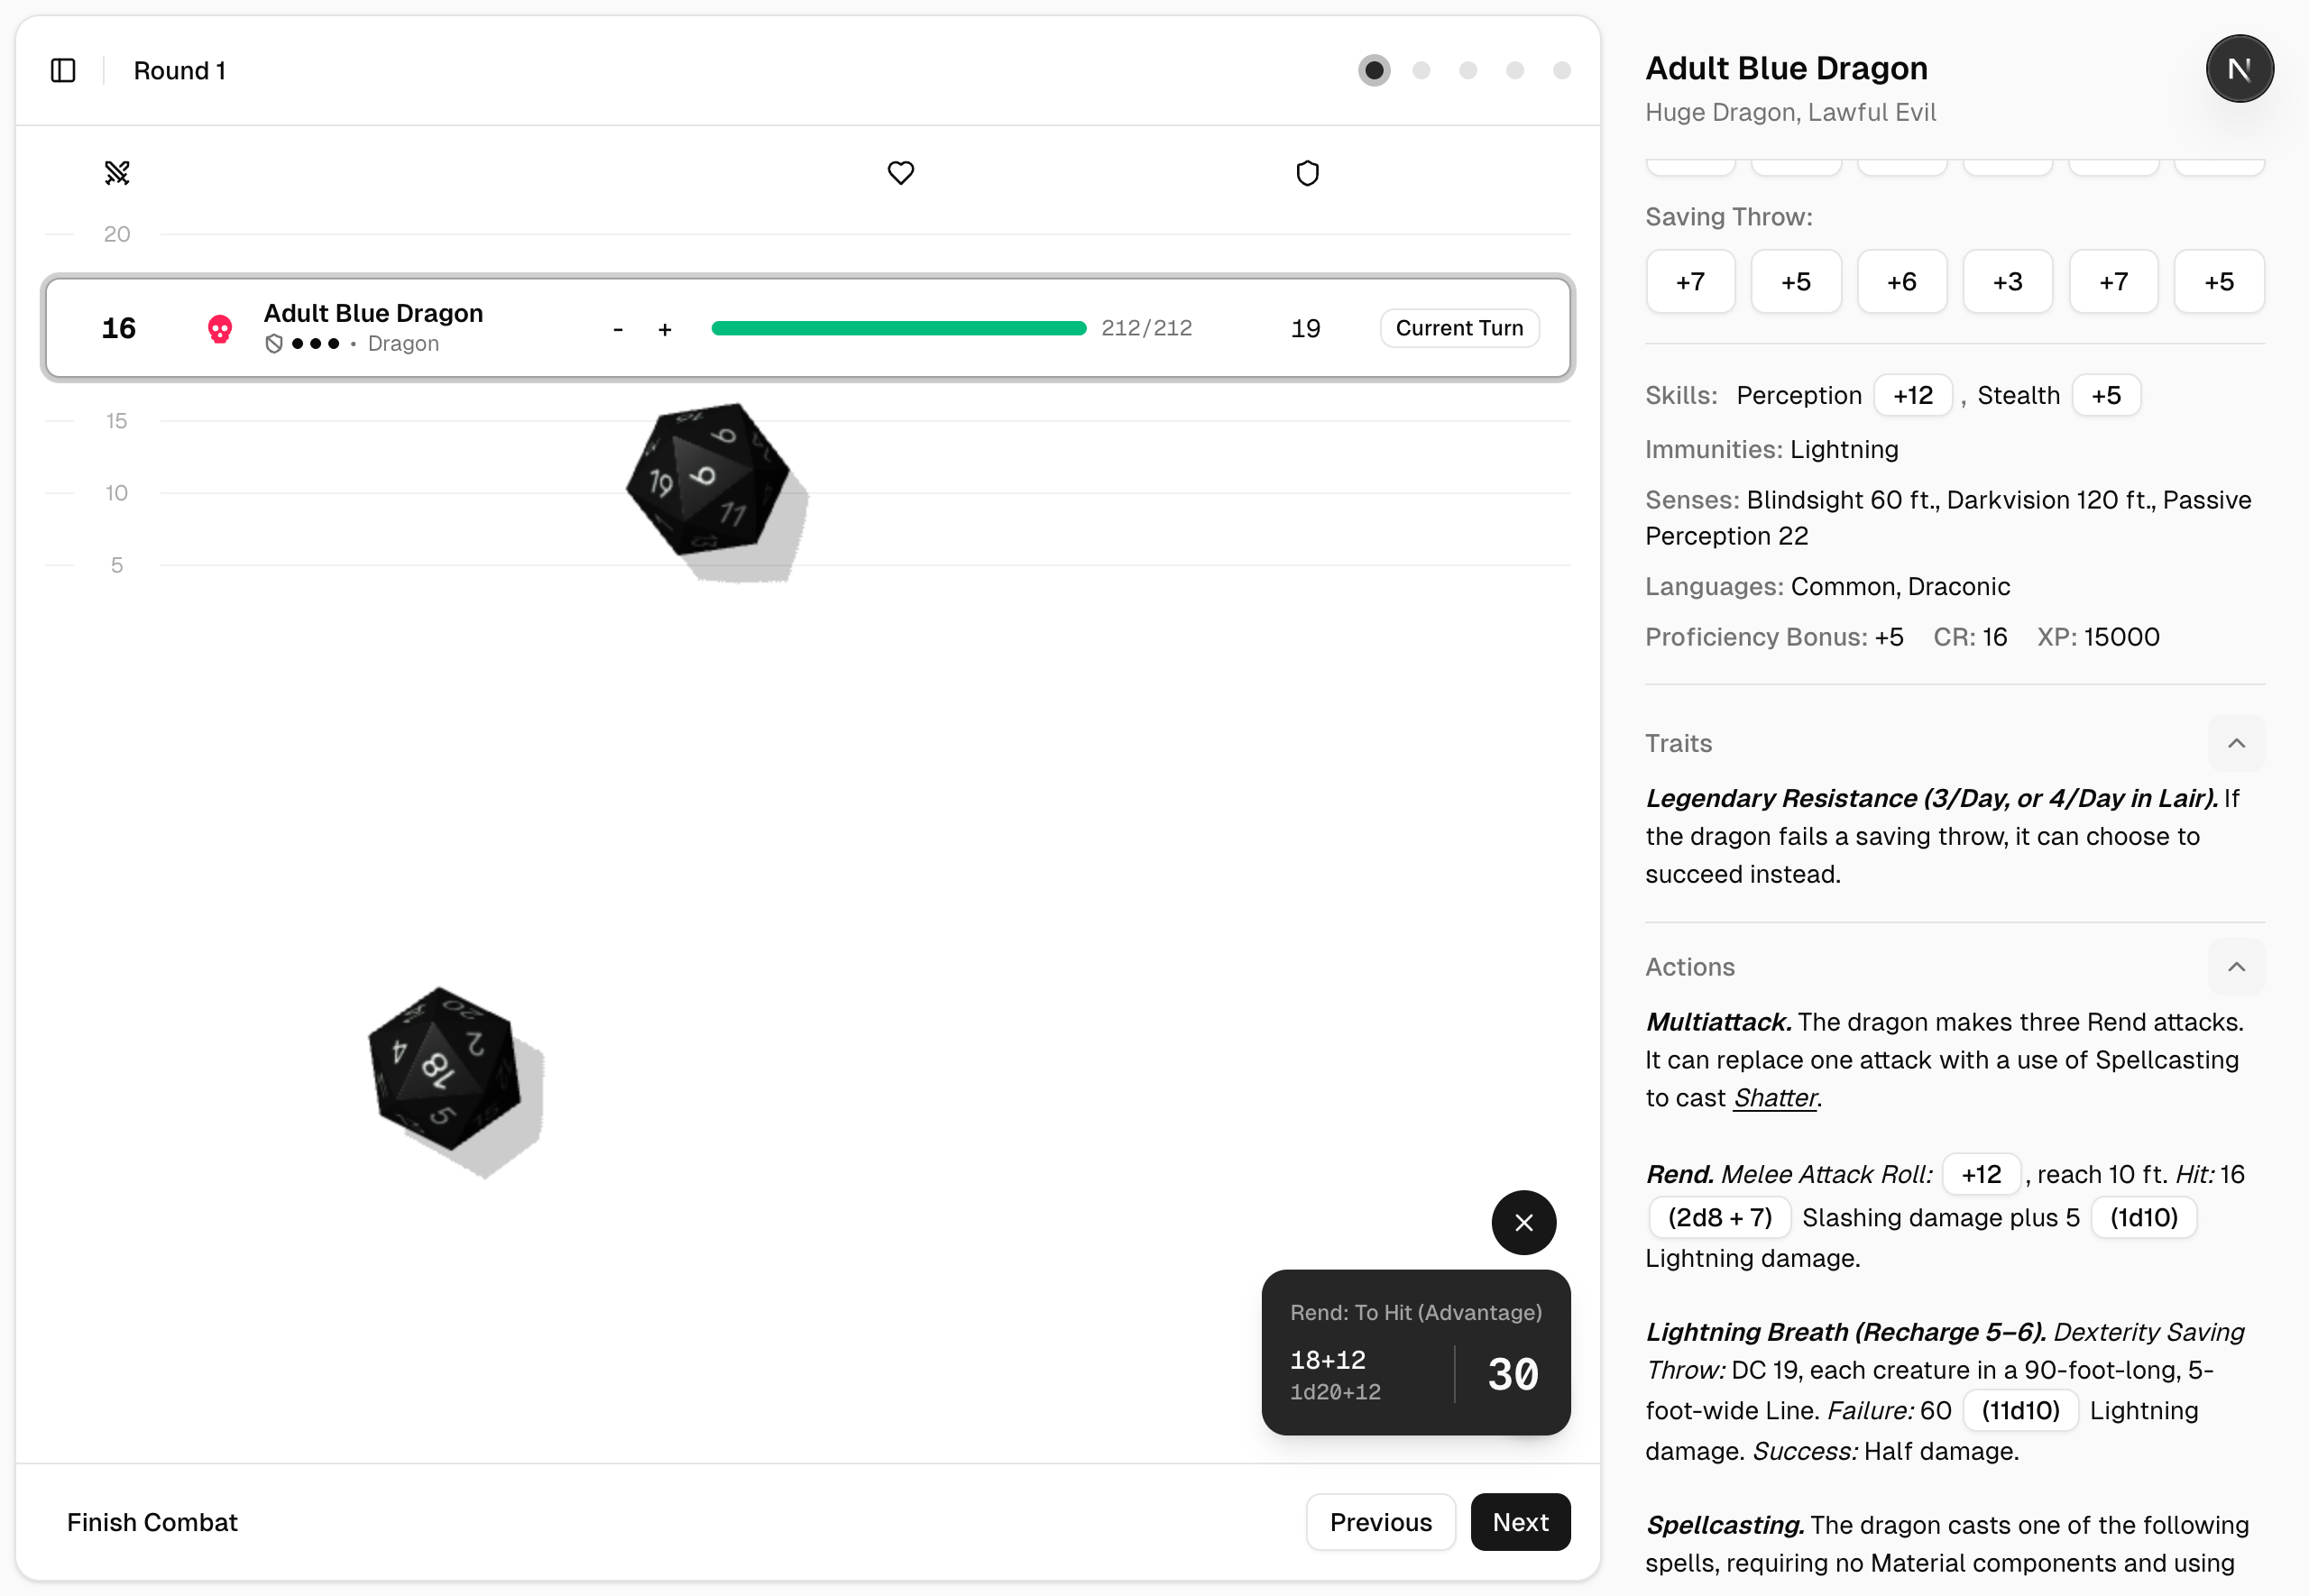2309x1596 pixels.
Task: Click the Current Turn badge
Action: [x=1459, y=328]
